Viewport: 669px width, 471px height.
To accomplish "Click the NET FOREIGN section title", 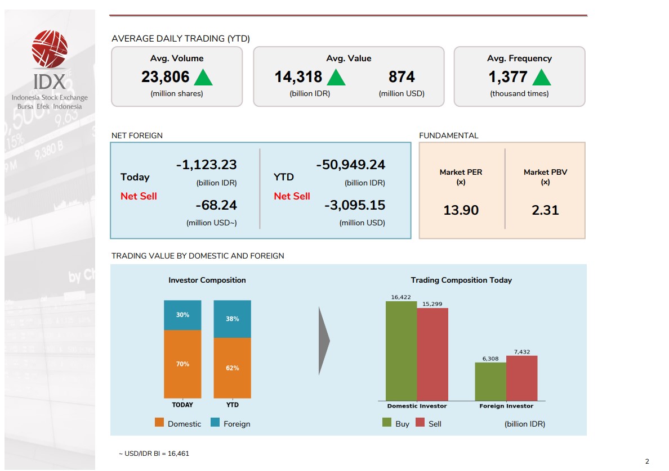I will 137,135.
